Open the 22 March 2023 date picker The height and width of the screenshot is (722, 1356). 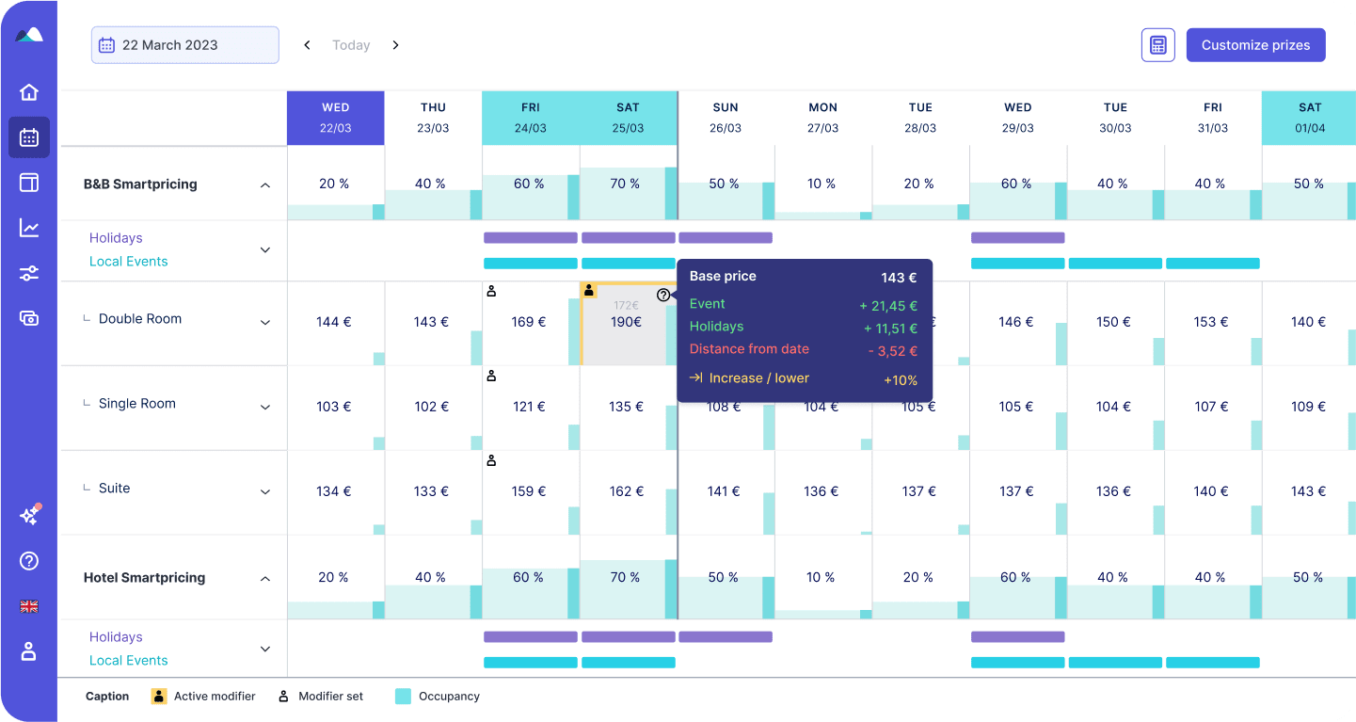tap(184, 44)
